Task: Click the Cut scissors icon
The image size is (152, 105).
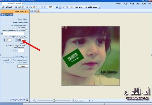Action: pyautogui.click(x=27, y=7)
